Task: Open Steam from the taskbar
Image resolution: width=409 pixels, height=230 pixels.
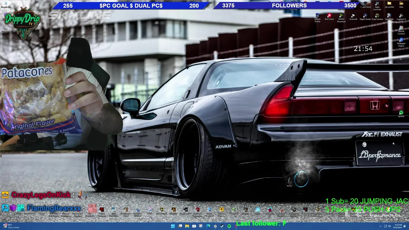Action: [x=222, y=226]
